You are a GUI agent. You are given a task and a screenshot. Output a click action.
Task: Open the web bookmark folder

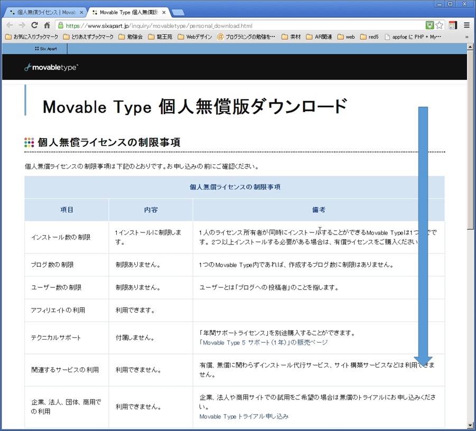point(346,37)
